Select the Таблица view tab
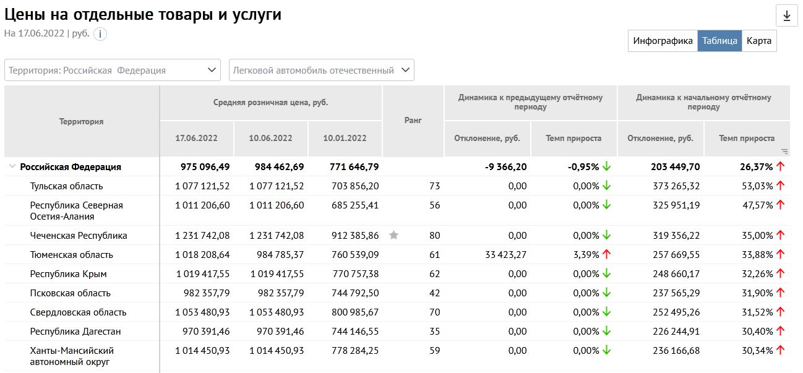This screenshot has width=803, height=373. (x=719, y=41)
